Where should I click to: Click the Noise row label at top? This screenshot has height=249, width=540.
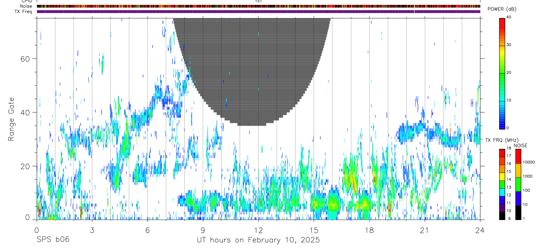point(26,6)
